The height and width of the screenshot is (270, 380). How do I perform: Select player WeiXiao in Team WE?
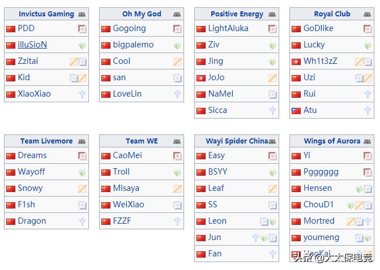129,204
